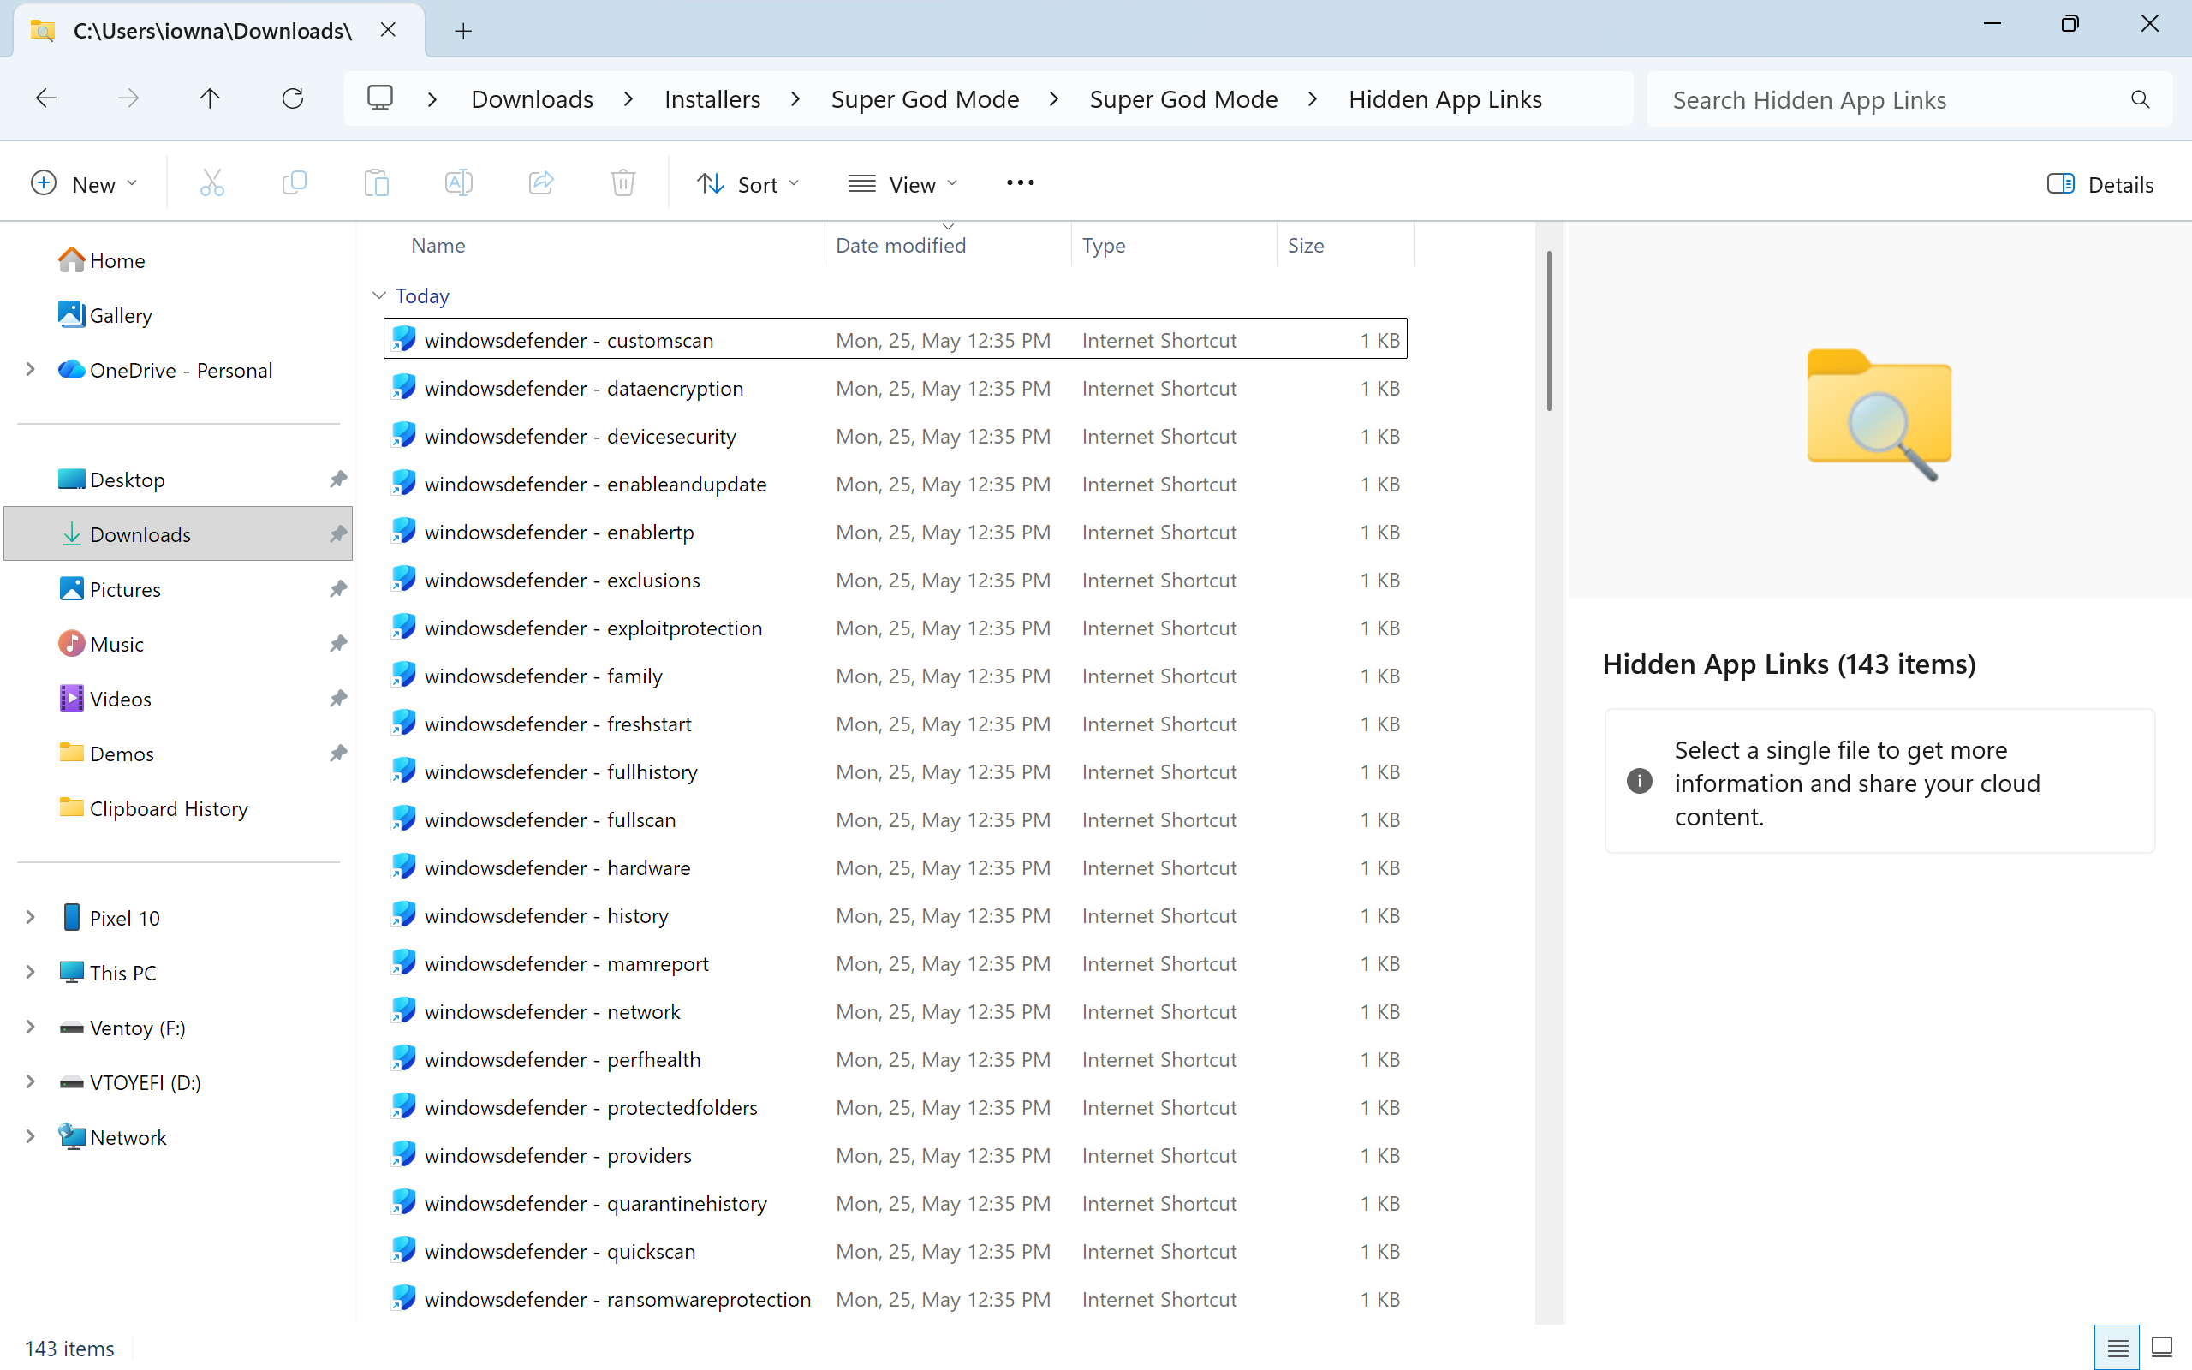Select windowsdefender - protectedfolders file
This screenshot has width=2192, height=1370.
895,1107
